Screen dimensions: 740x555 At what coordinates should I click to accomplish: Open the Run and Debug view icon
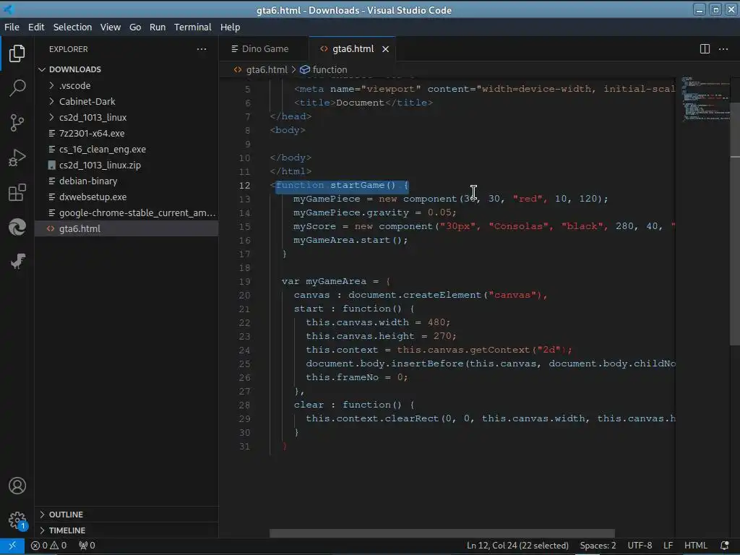click(x=17, y=158)
